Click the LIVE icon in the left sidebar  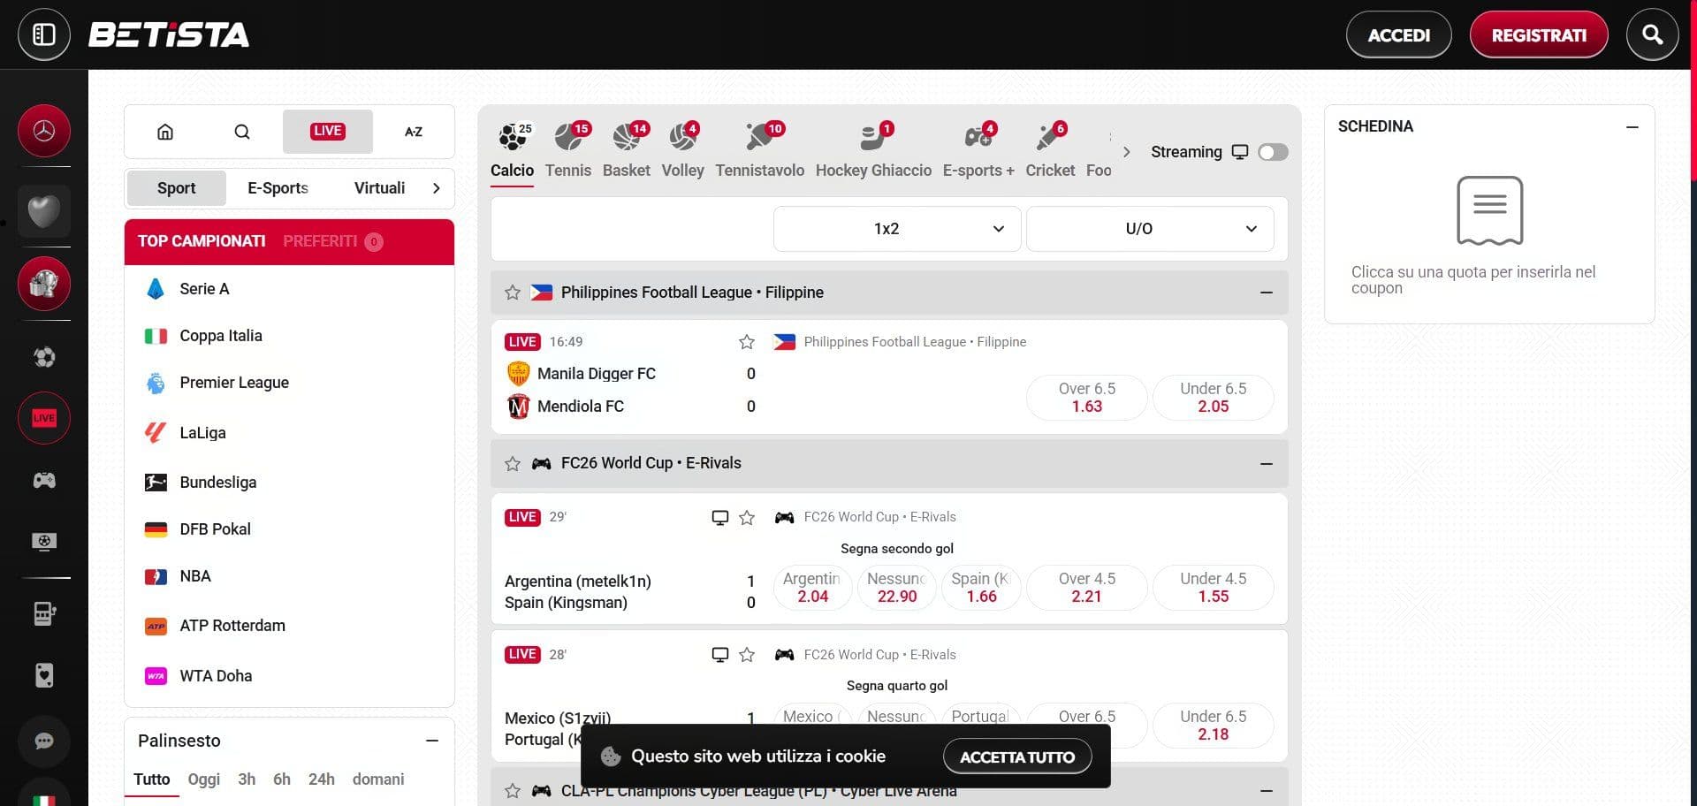click(x=43, y=417)
